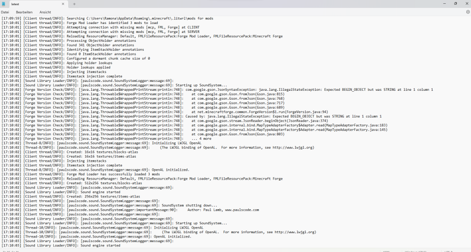Click 'Created: 16x16 textures/items-atlas' line

(69, 156)
